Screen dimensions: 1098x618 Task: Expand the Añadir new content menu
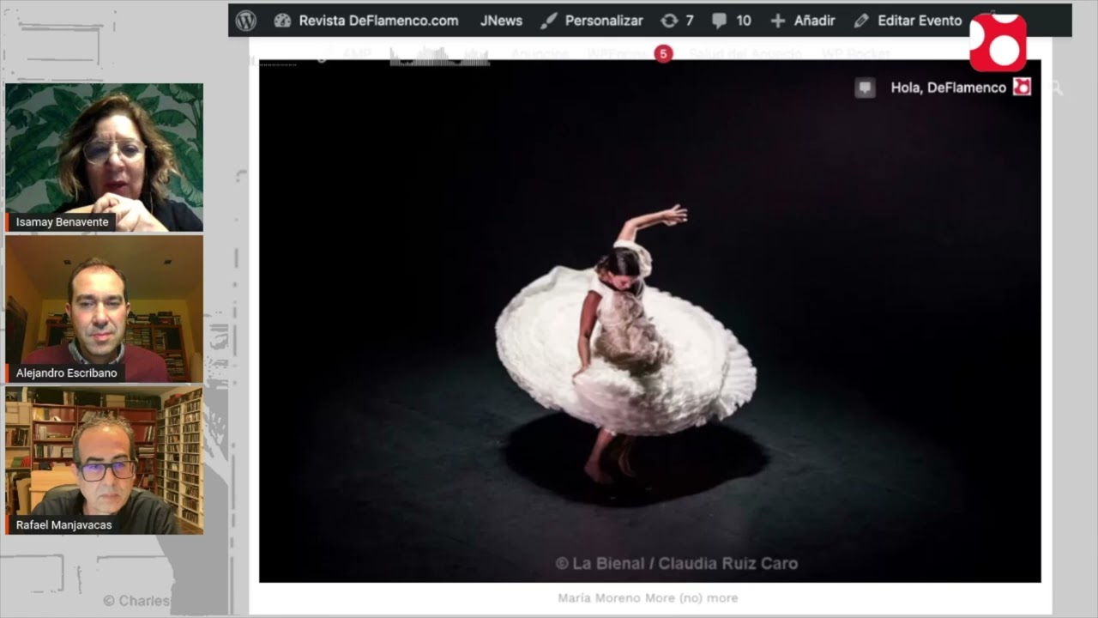pyautogui.click(x=802, y=21)
